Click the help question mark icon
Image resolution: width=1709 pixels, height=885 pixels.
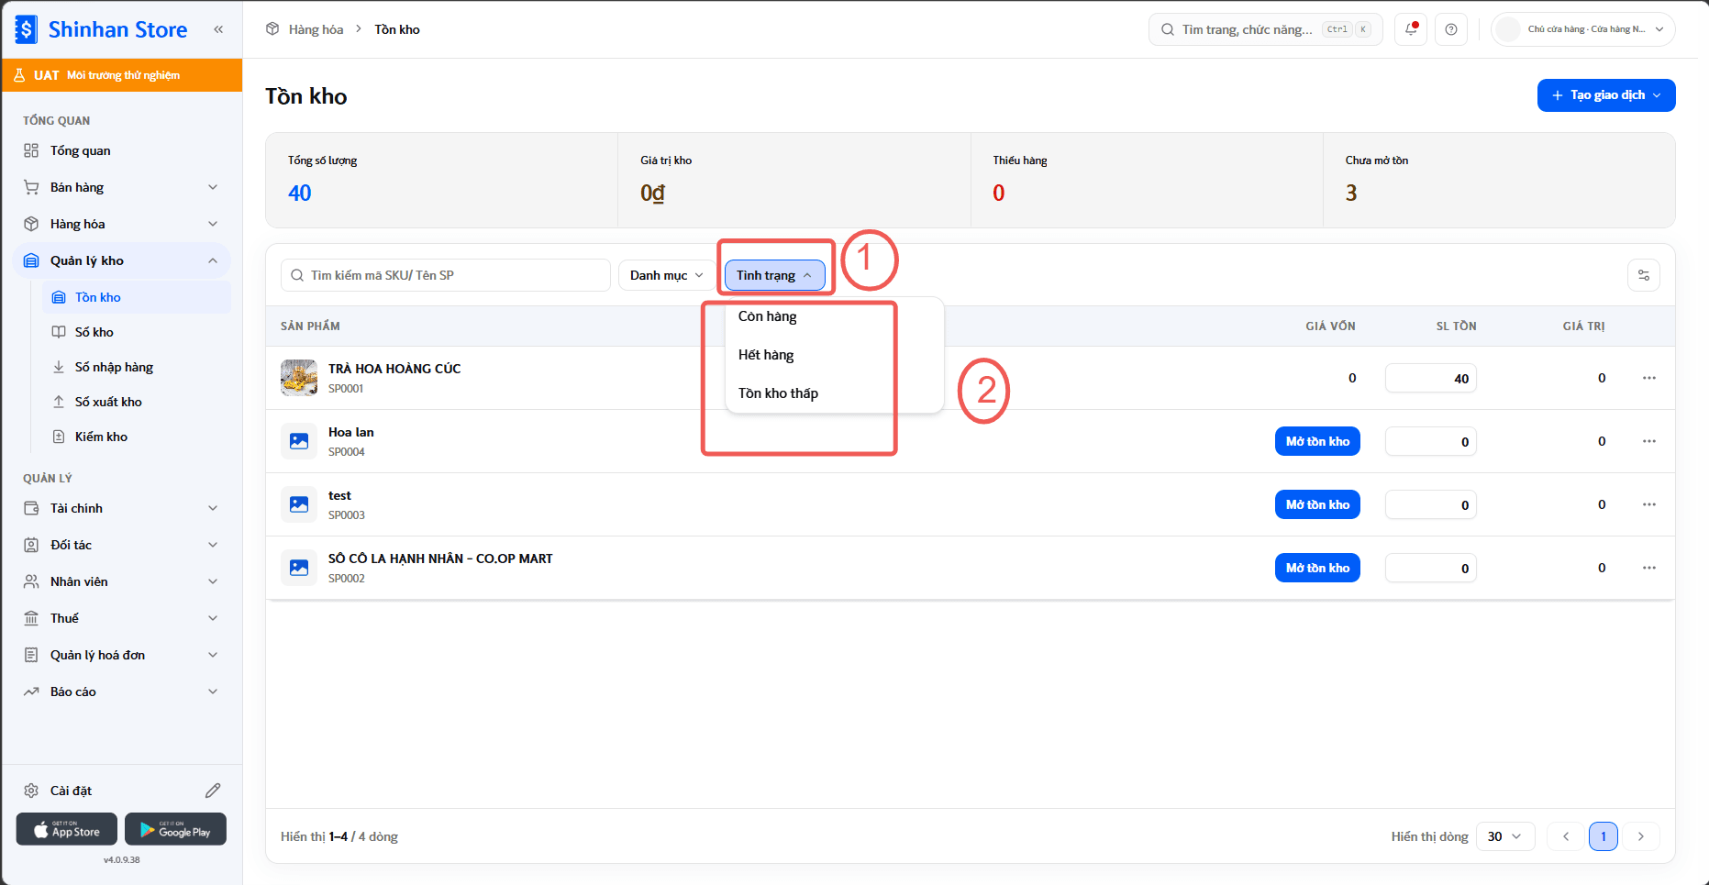pos(1451,29)
